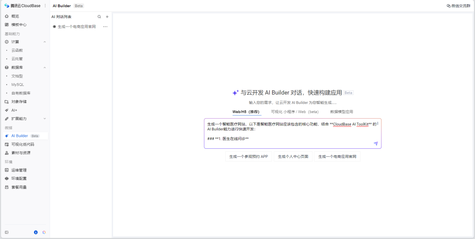Click the 模板中心 sidebar label
The width and height of the screenshot is (475, 239).
[19, 25]
